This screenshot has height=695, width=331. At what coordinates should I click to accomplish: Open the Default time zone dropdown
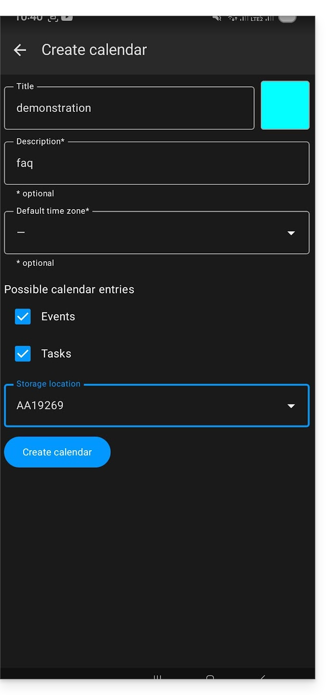(156, 233)
